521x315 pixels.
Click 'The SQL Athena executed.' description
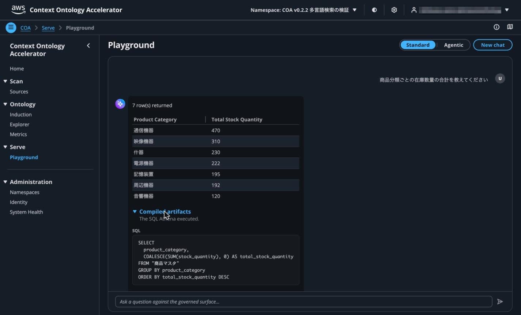pos(169,219)
